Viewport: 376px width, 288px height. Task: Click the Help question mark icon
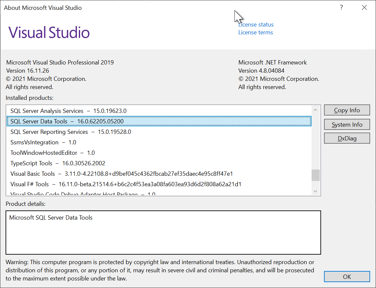pyautogui.click(x=341, y=7)
